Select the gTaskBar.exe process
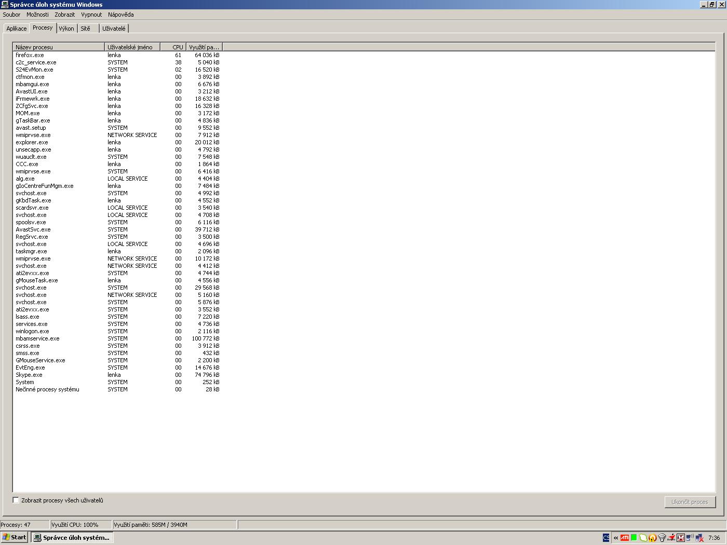Screen dimensions: 727x545 click(117, 120)
